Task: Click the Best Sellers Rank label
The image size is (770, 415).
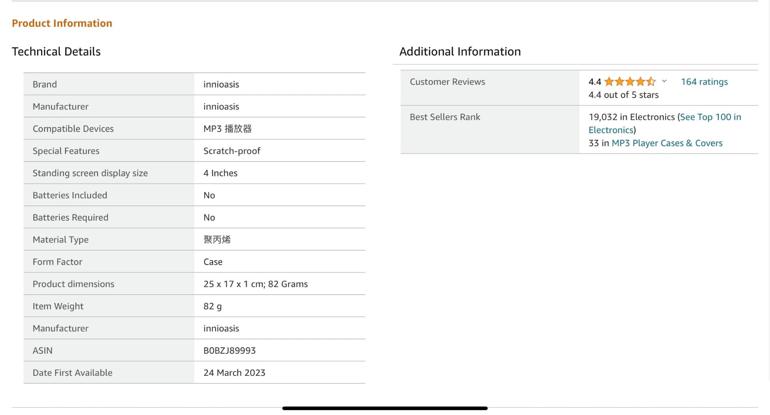Action: coord(445,117)
